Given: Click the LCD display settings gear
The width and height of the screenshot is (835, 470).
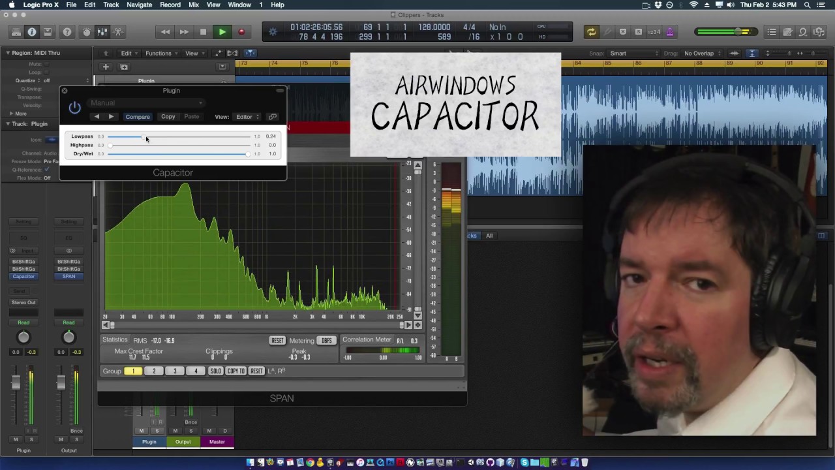Looking at the screenshot, I should point(273,32).
